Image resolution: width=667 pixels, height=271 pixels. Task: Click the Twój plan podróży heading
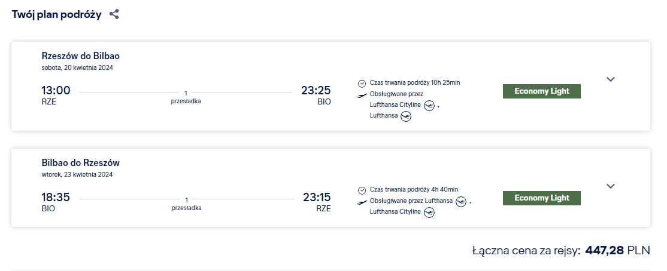(x=57, y=14)
